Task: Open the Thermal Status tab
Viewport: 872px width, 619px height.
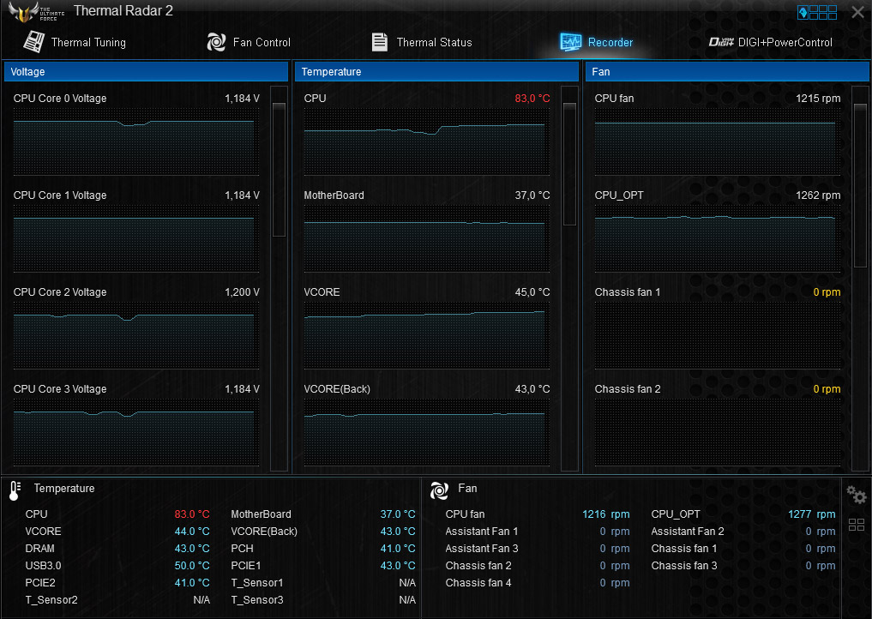Action: pos(422,42)
